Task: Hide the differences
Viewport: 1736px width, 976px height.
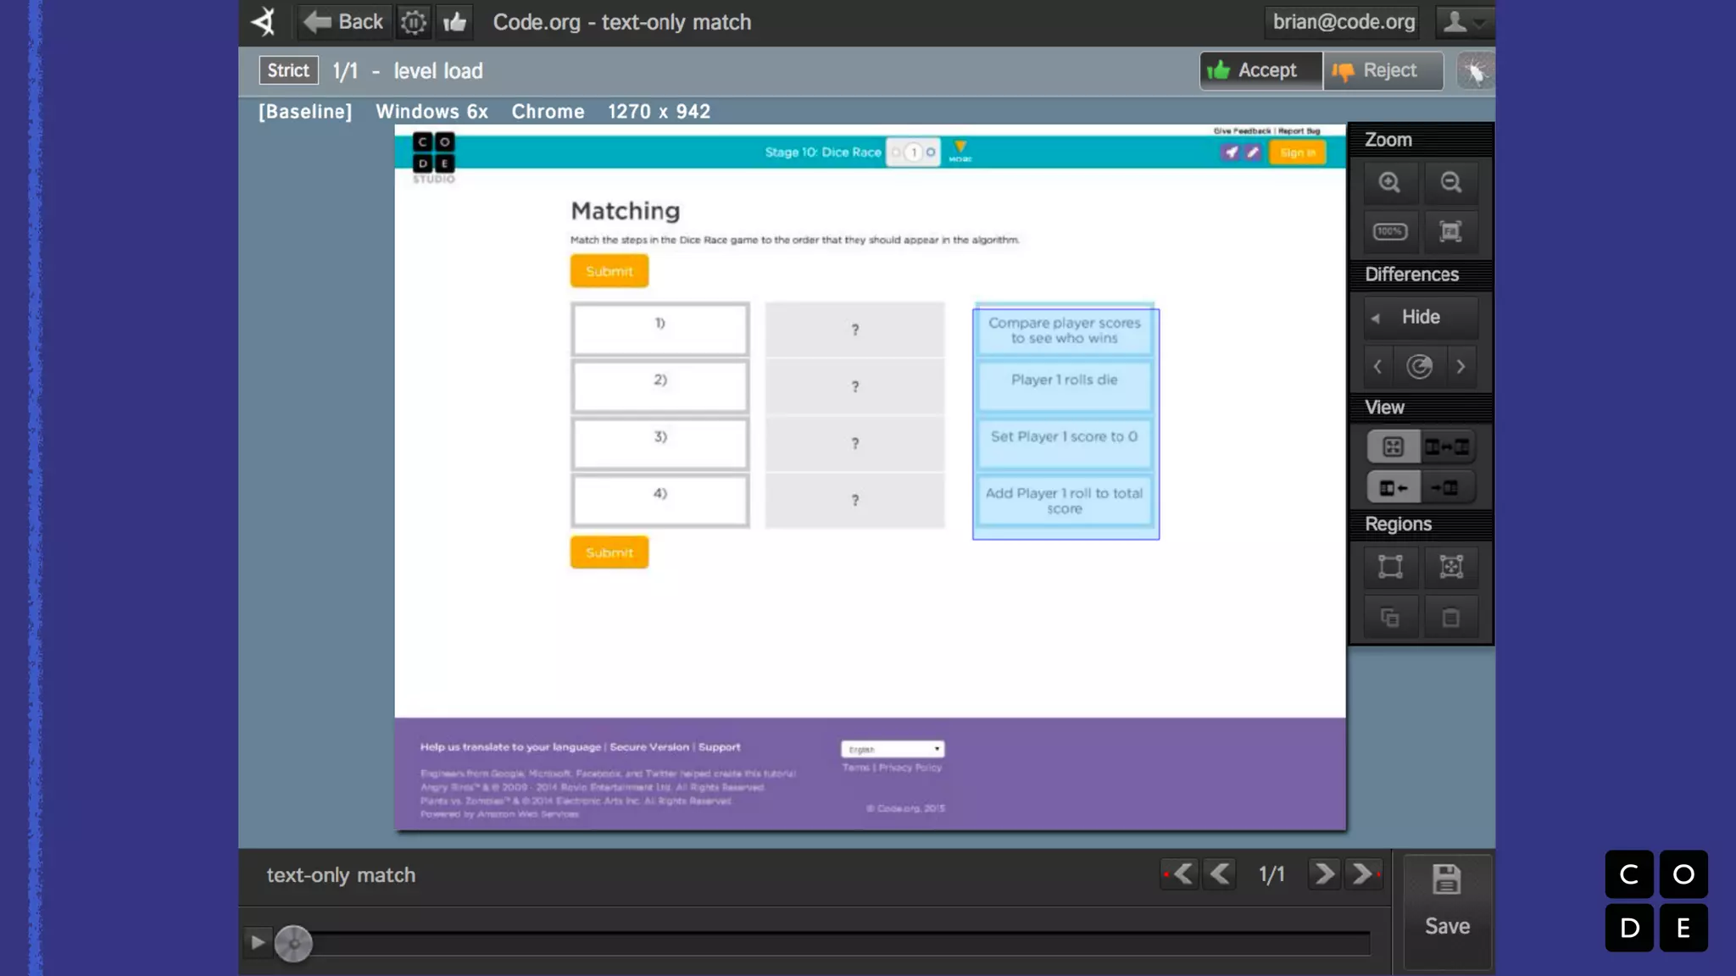Action: [x=1421, y=317]
